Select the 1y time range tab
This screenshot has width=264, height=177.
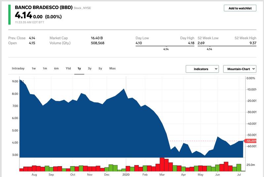coord(79,68)
